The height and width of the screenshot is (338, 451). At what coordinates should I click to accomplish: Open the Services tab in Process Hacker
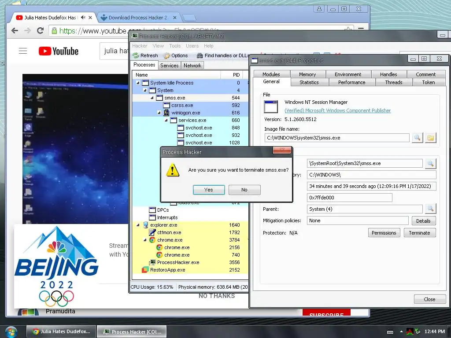click(170, 66)
